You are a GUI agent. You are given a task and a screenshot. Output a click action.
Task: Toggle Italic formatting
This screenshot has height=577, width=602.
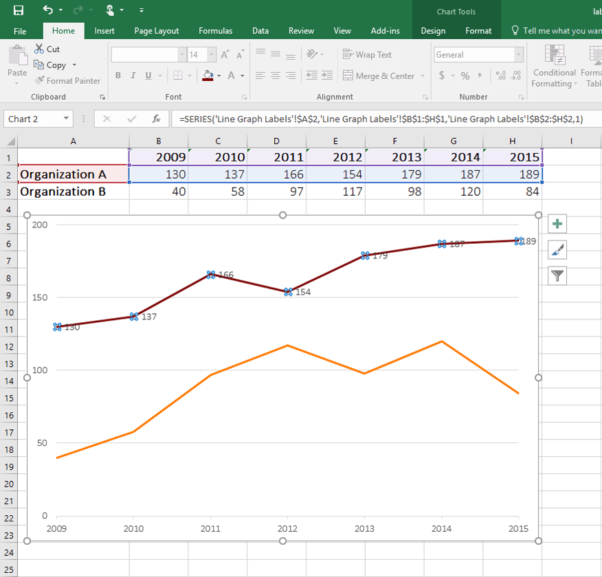pyautogui.click(x=133, y=76)
